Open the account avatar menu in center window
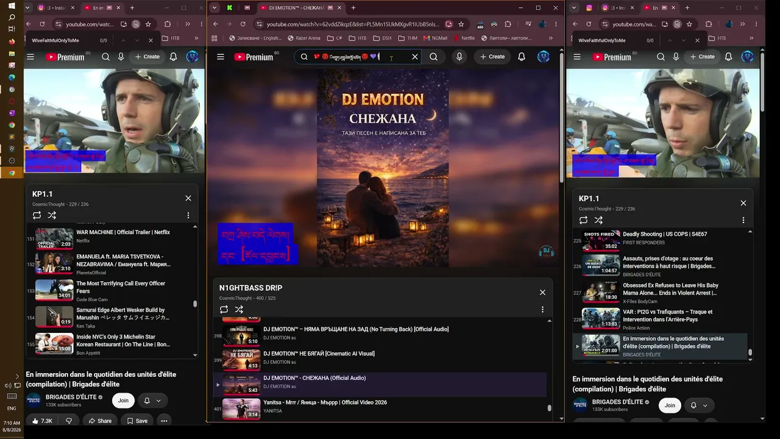The width and height of the screenshot is (780, 439). click(x=544, y=57)
